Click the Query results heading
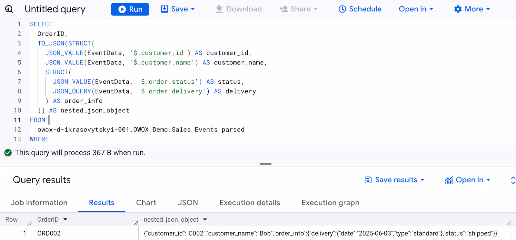The image size is (516, 240). click(x=42, y=180)
